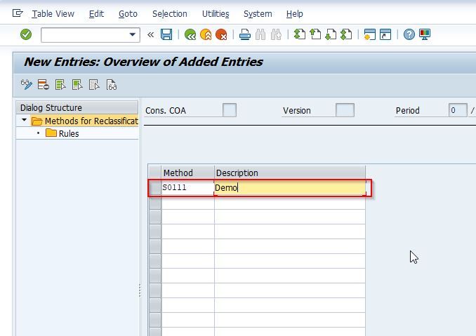The width and height of the screenshot is (476, 336).
Task: Click the Find Next binoculars icon
Action: pos(276,34)
